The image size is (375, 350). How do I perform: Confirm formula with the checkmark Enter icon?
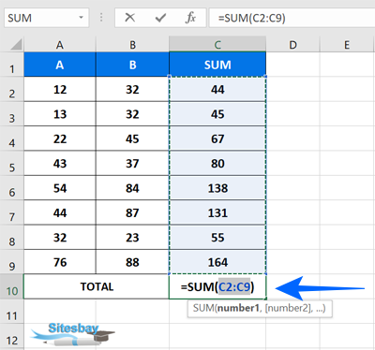(x=160, y=18)
